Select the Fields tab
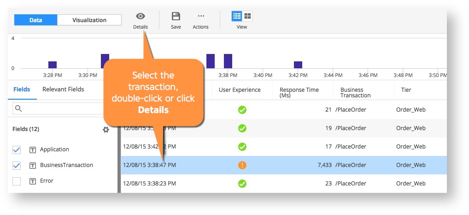The image size is (469, 215). (x=22, y=89)
